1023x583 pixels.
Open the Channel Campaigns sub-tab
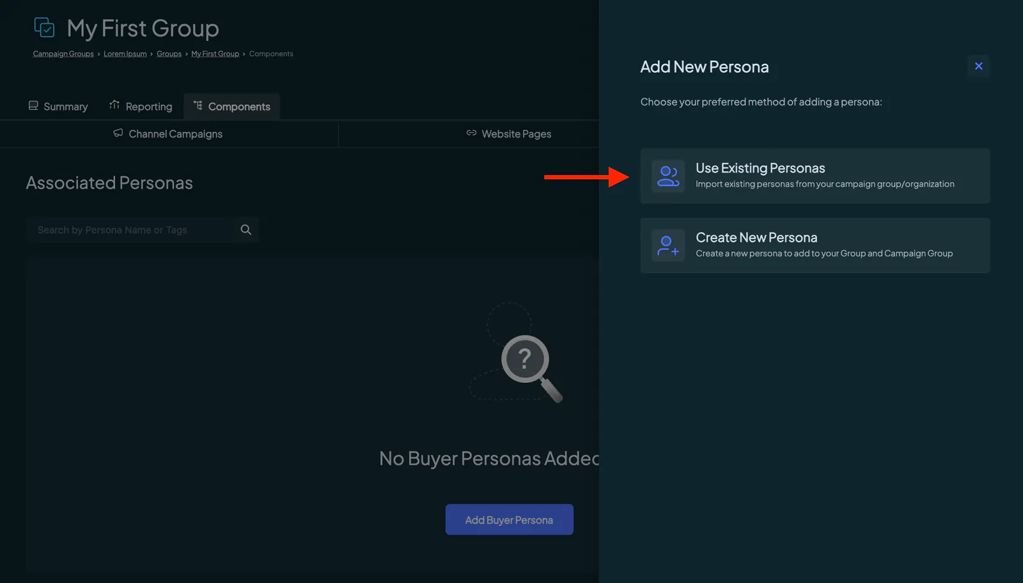(168, 134)
